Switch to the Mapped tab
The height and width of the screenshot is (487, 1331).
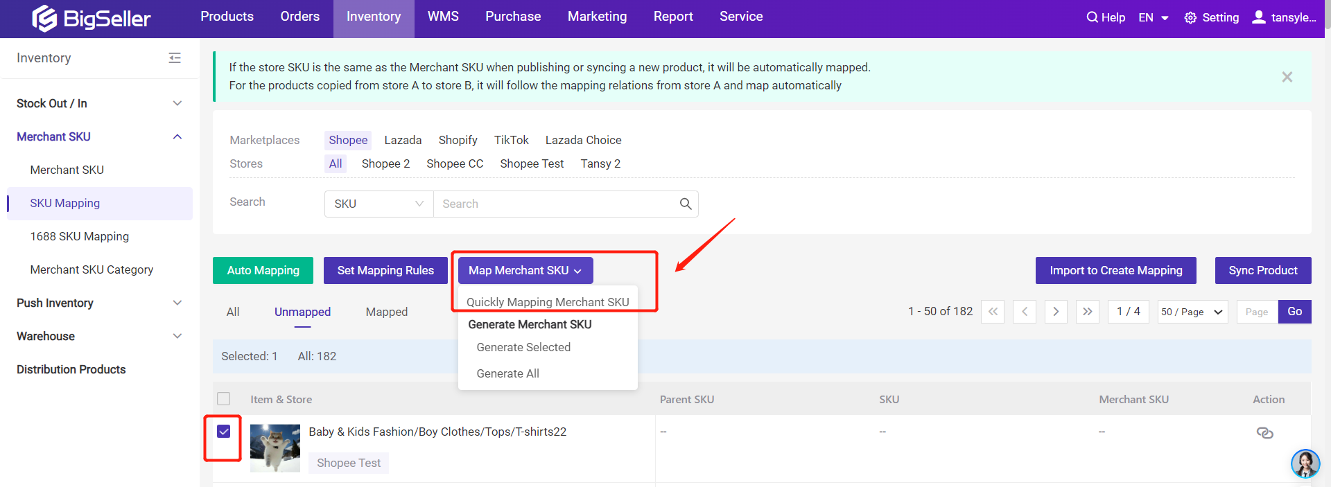387,312
